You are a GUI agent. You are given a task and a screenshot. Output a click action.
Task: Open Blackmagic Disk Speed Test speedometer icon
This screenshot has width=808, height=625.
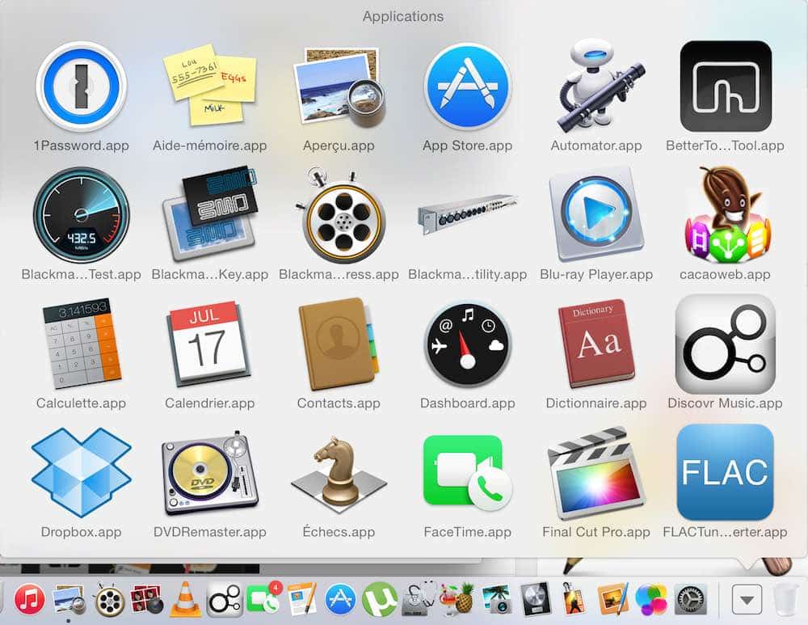82,215
